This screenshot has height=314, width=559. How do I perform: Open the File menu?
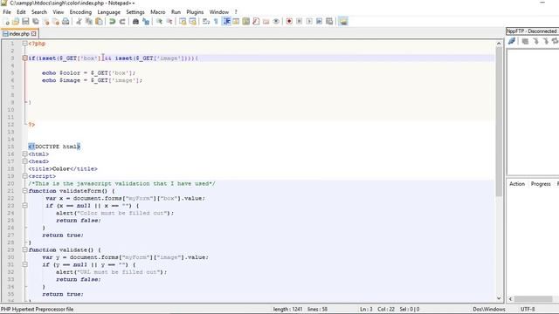[x=7, y=11]
